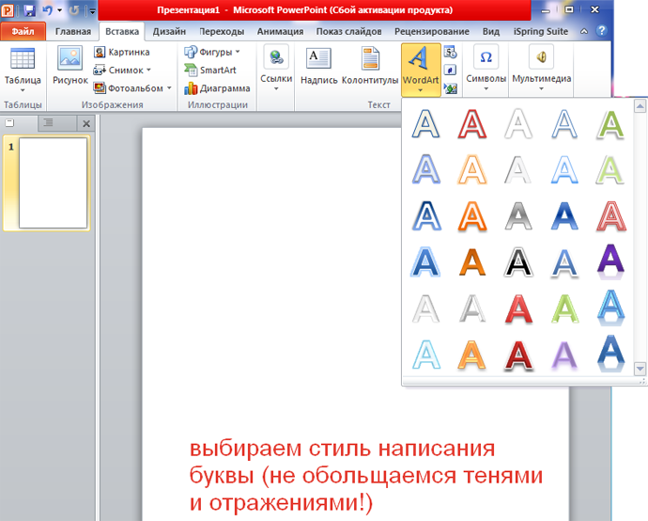648x521 pixels.
Task: Open Картинка clip art tool
Action: pos(121,52)
